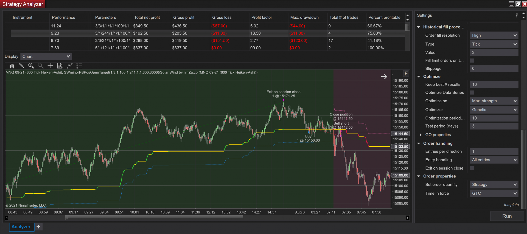The height and width of the screenshot is (234, 527).
Task: Click the results grid vertical scrollbar thumb
Action: [408, 27]
